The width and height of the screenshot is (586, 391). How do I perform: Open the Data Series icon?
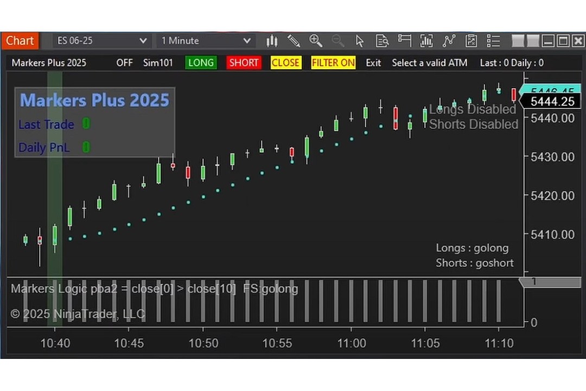(x=426, y=41)
